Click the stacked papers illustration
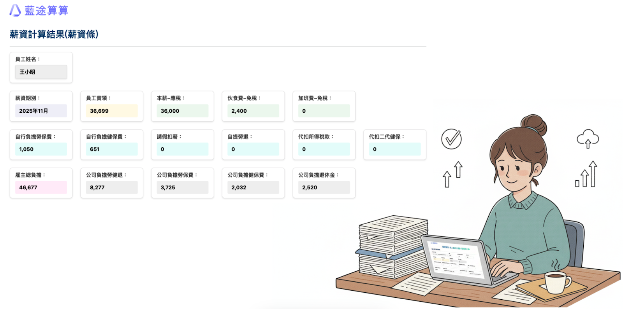Screen dimensions: 623x309 click(392, 246)
